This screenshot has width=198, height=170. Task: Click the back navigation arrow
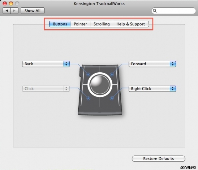pos(7,11)
